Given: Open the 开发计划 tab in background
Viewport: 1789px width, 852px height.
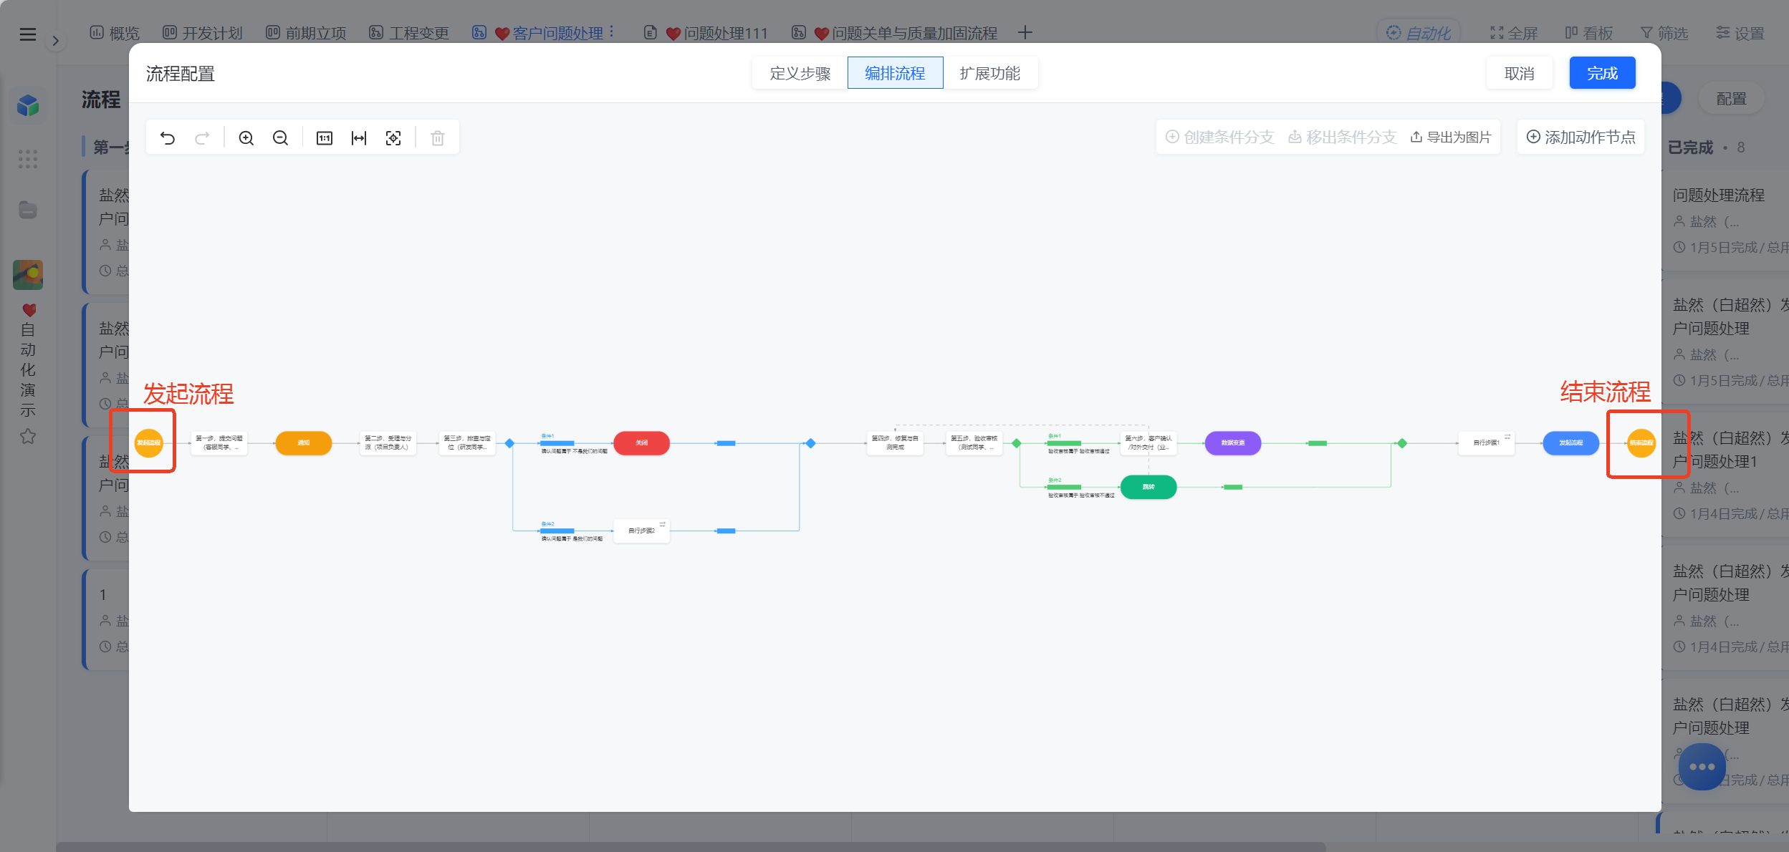Looking at the screenshot, I should tap(202, 33).
